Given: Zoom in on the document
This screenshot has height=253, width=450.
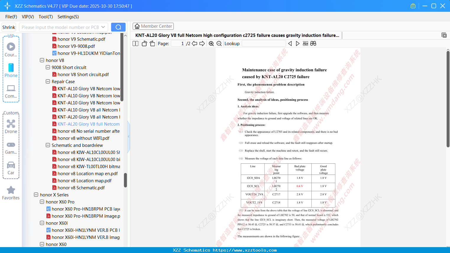Looking at the screenshot, I should click(211, 43).
